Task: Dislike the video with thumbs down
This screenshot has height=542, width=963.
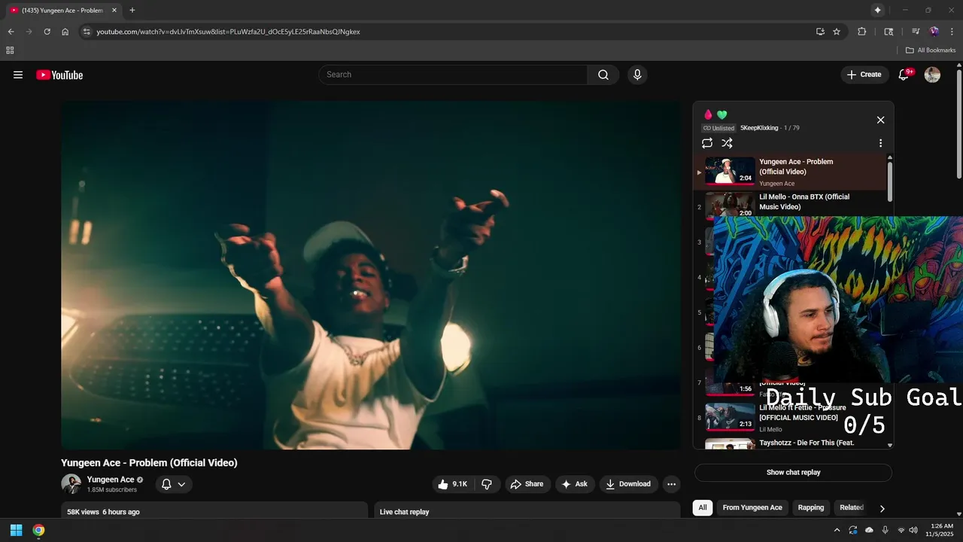Action: [x=487, y=484]
